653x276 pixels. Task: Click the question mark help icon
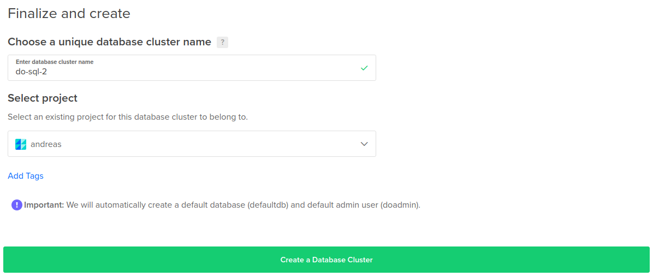[222, 42]
